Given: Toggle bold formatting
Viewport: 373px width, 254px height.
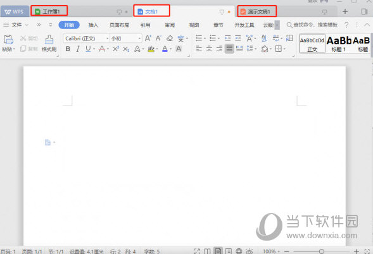Looking at the screenshot, I should coord(68,49).
